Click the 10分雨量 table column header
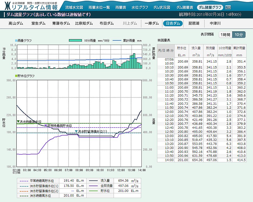 pos(225,51)
